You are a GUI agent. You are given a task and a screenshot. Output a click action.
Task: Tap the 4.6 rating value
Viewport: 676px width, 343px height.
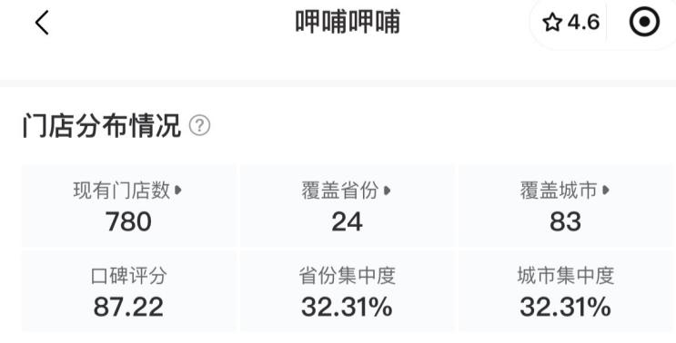click(583, 22)
